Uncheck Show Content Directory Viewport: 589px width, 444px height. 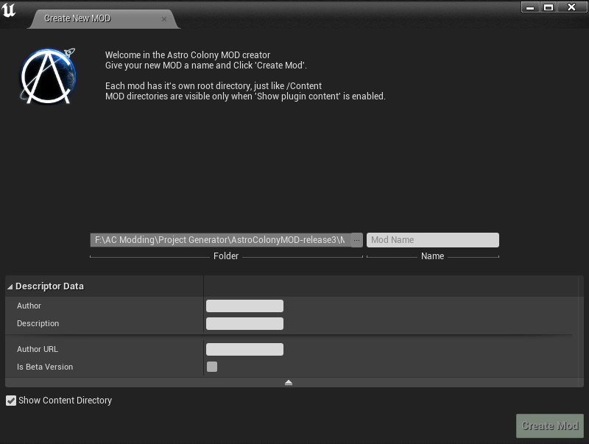10,401
